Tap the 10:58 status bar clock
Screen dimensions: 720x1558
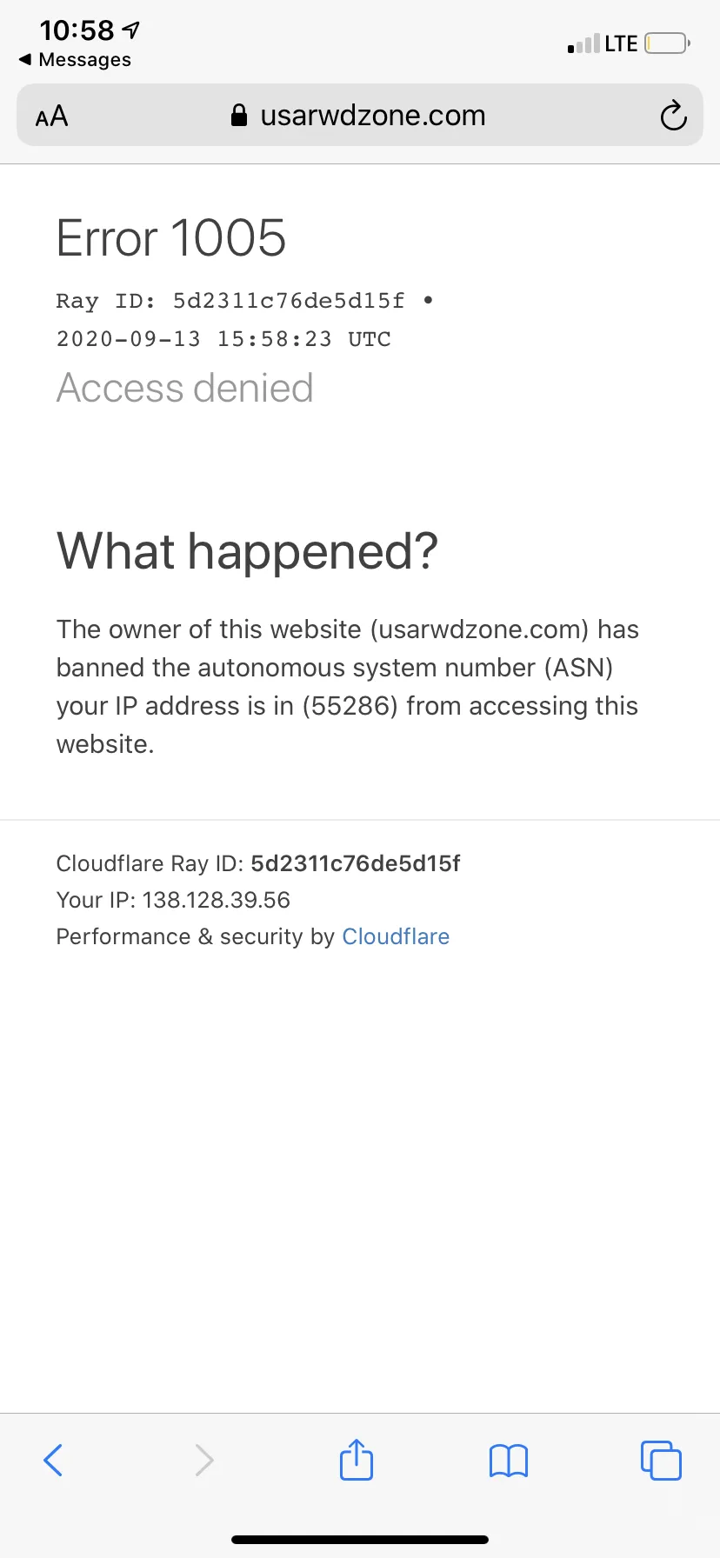[x=77, y=30]
